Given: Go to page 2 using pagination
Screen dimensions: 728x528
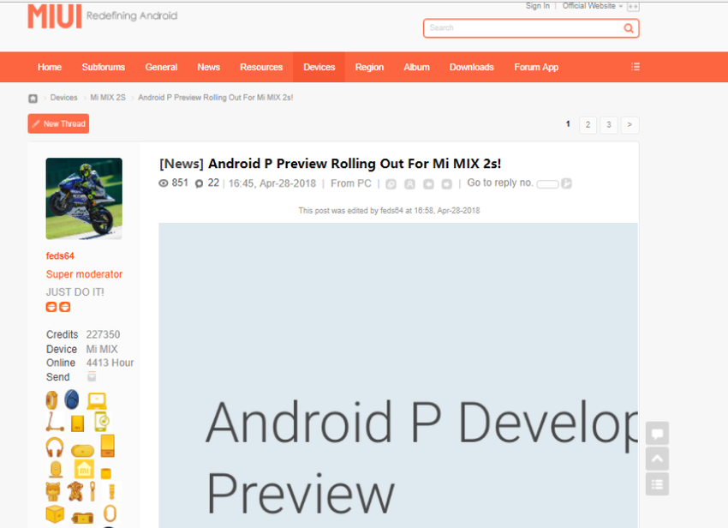Looking at the screenshot, I should pyautogui.click(x=588, y=124).
